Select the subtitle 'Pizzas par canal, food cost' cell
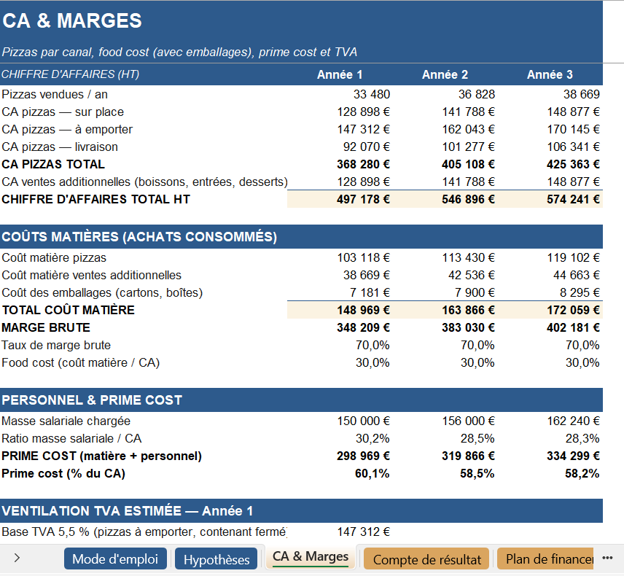Viewport: 624px width, 576px height. (x=179, y=52)
